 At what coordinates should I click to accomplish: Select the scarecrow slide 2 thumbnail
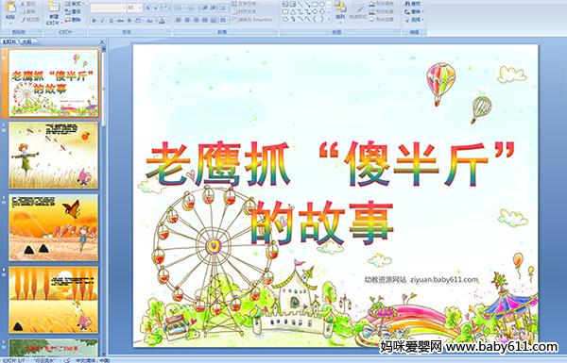coord(54,156)
